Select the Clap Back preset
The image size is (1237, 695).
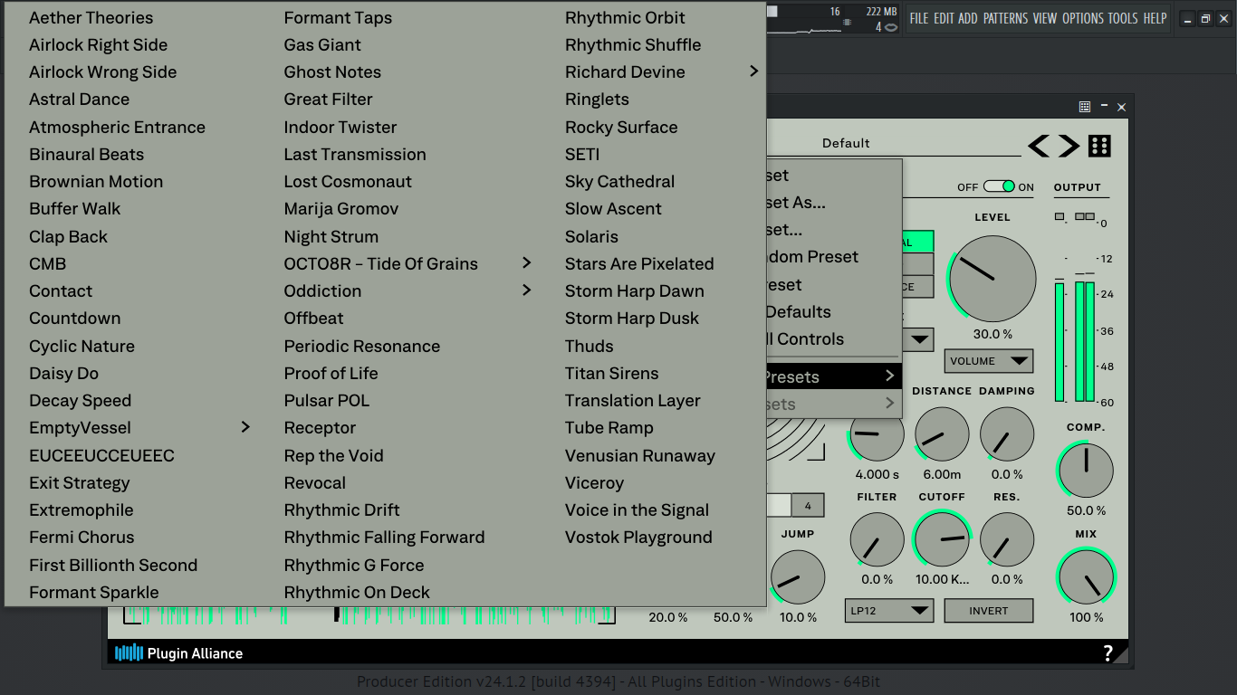click(68, 236)
